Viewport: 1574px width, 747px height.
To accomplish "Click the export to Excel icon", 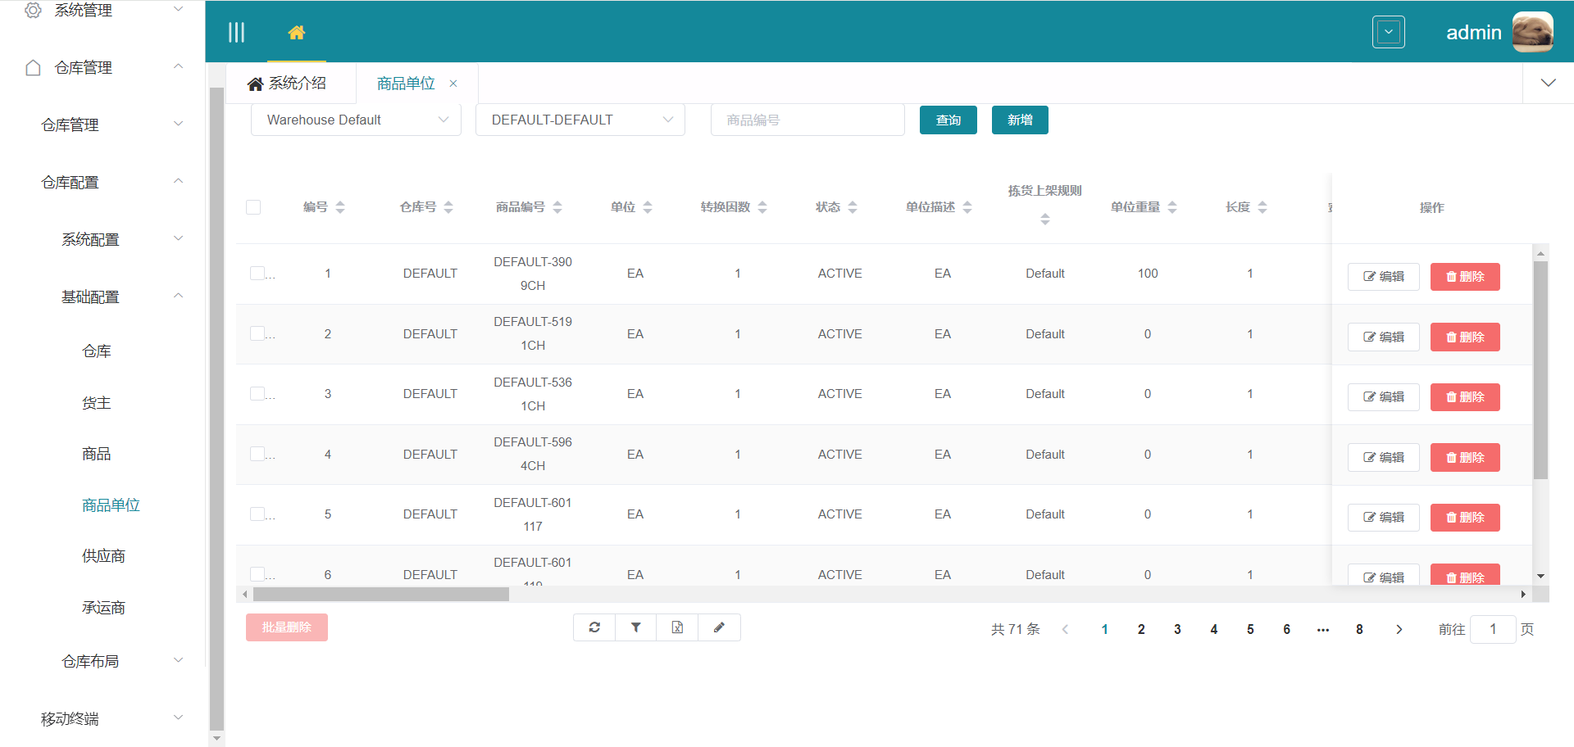I will point(677,627).
